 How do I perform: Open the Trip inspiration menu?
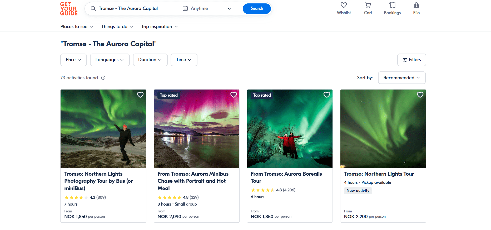pyautogui.click(x=159, y=27)
